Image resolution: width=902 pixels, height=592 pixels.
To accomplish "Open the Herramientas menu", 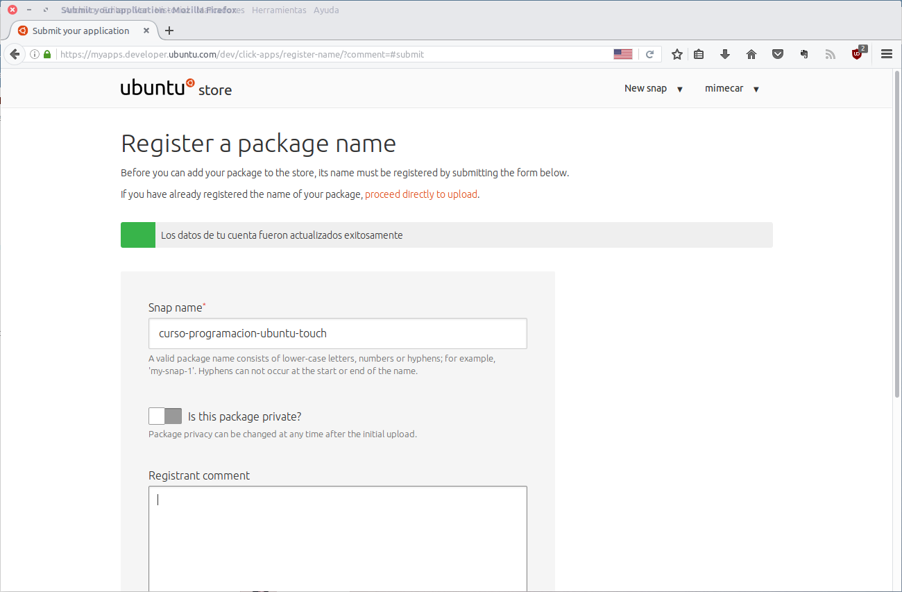I will [x=279, y=10].
